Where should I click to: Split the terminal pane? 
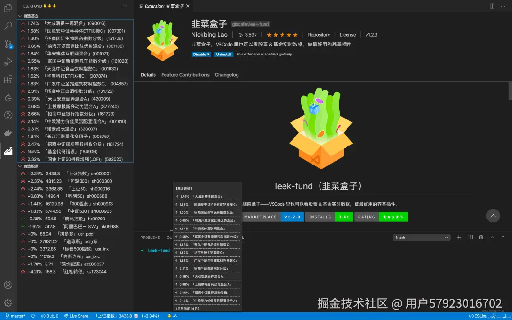470,238
